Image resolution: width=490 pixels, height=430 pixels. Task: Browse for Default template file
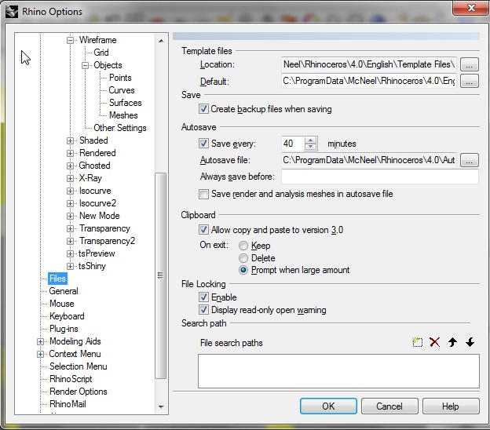click(469, 81)
